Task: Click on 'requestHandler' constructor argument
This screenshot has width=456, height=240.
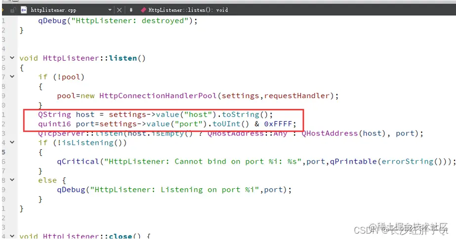Action: [296, 96]
